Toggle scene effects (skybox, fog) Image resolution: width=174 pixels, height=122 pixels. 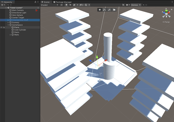74,5
